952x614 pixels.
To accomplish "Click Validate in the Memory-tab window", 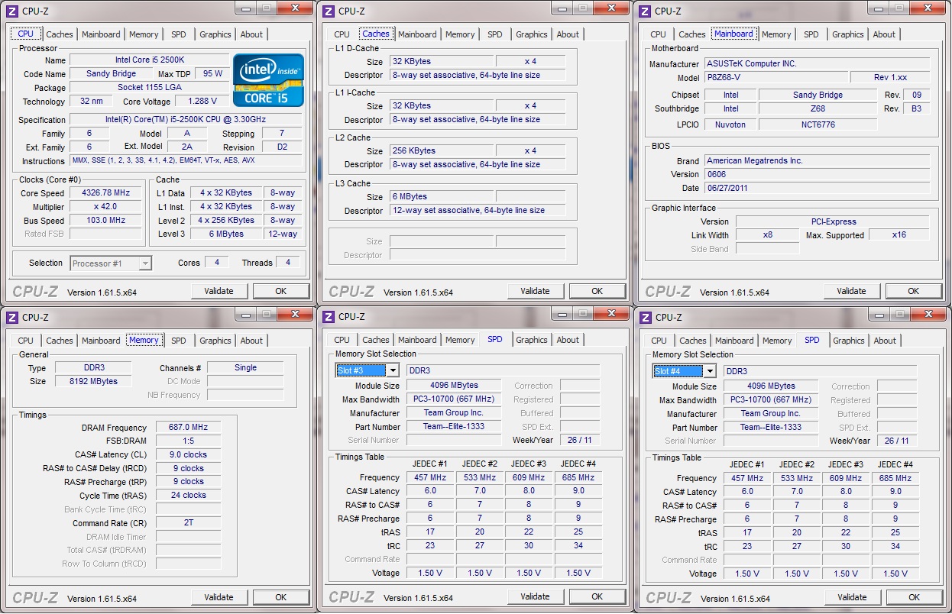I will pyautogui.click(x=219, y=597).
